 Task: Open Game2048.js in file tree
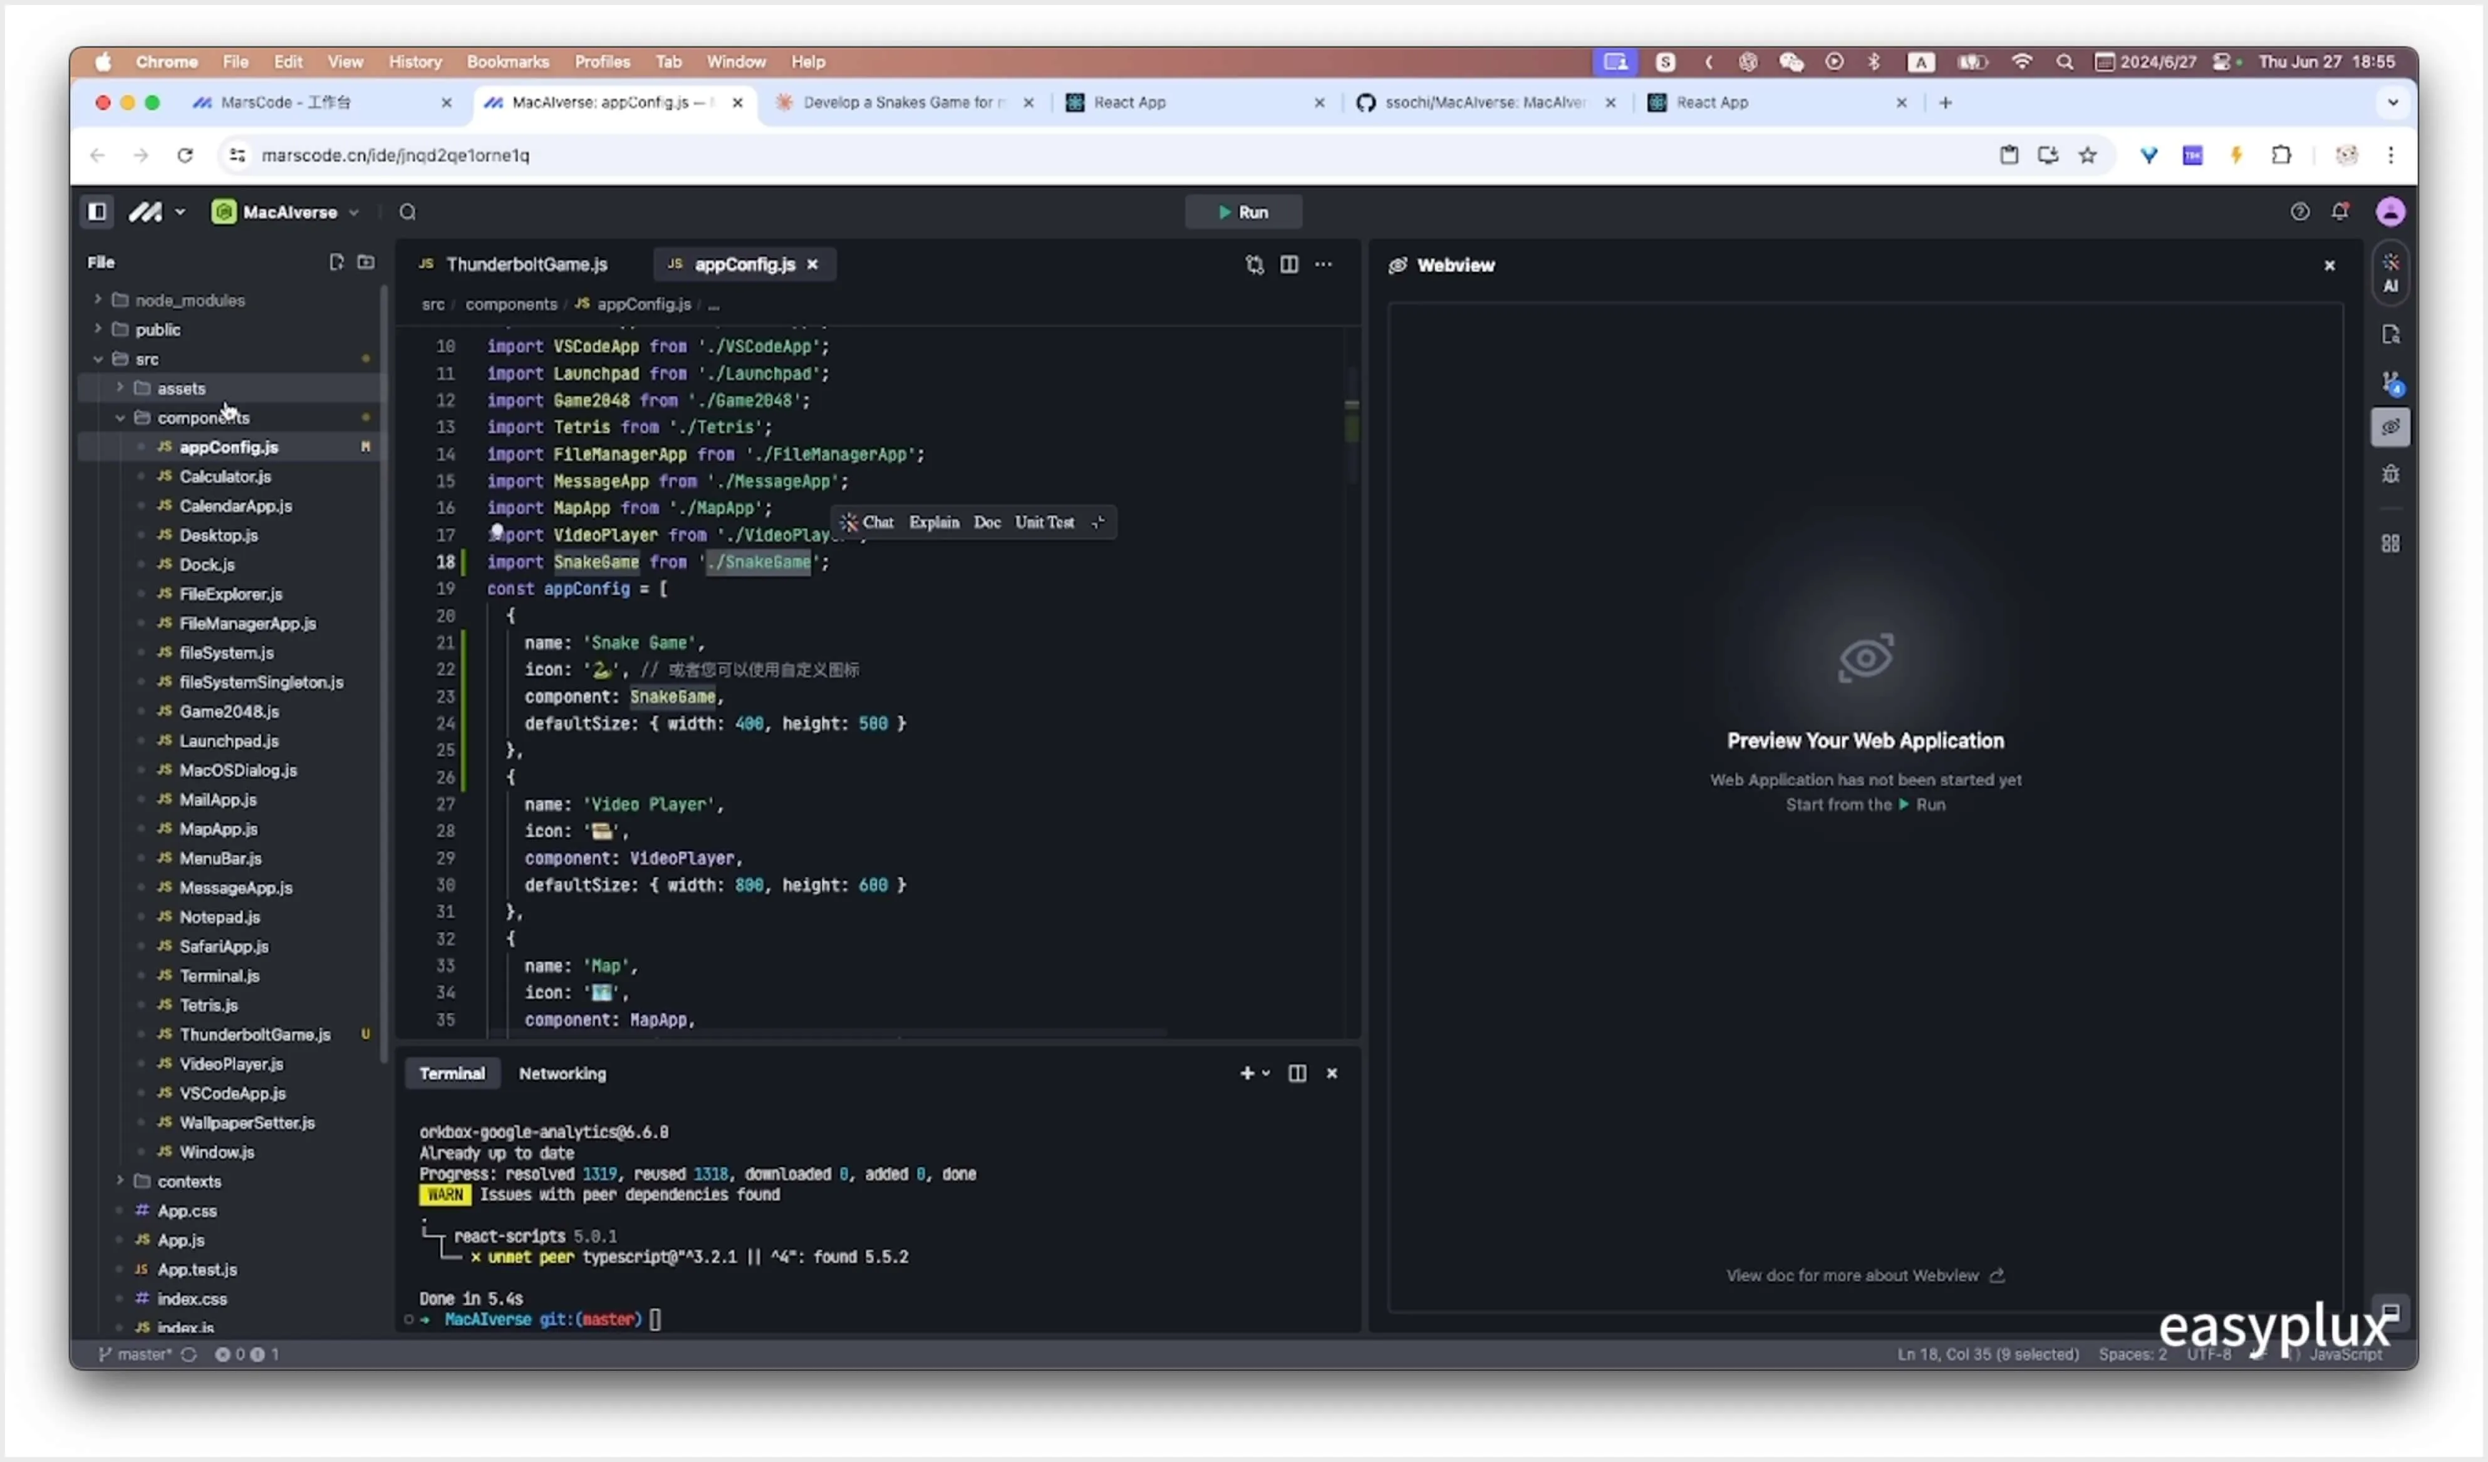pyautogui.click(x=229, y=711)
